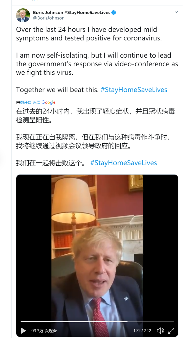Screen dimensions: 187x338
Task: Play the video with the triangle button
Action: tap(23, 331)
